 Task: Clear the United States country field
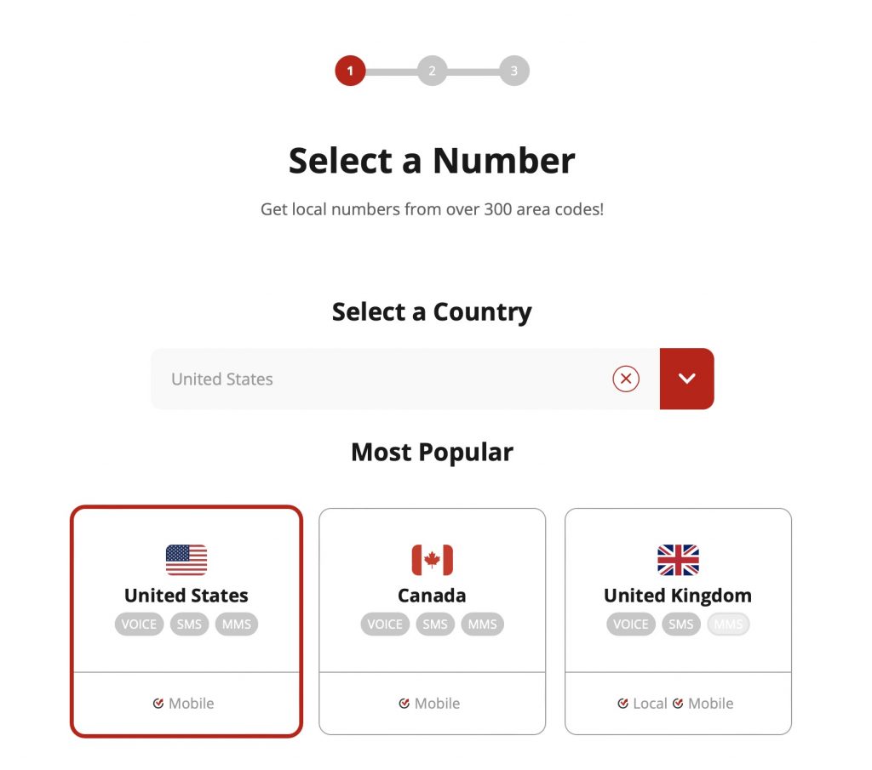[x=626, y=379]
